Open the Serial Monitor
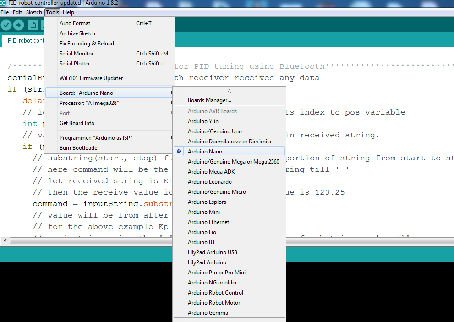The image size is (454, 322). coord(109,54)
